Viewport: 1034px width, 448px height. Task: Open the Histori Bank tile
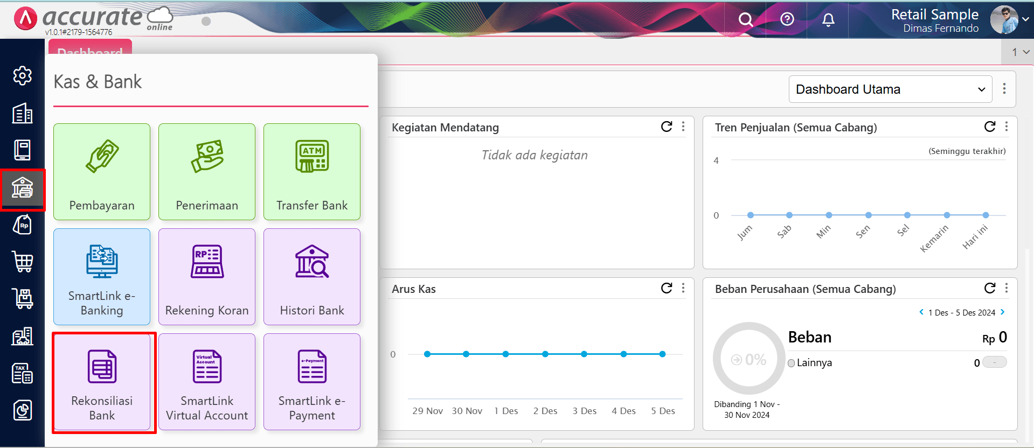[312, 277]
